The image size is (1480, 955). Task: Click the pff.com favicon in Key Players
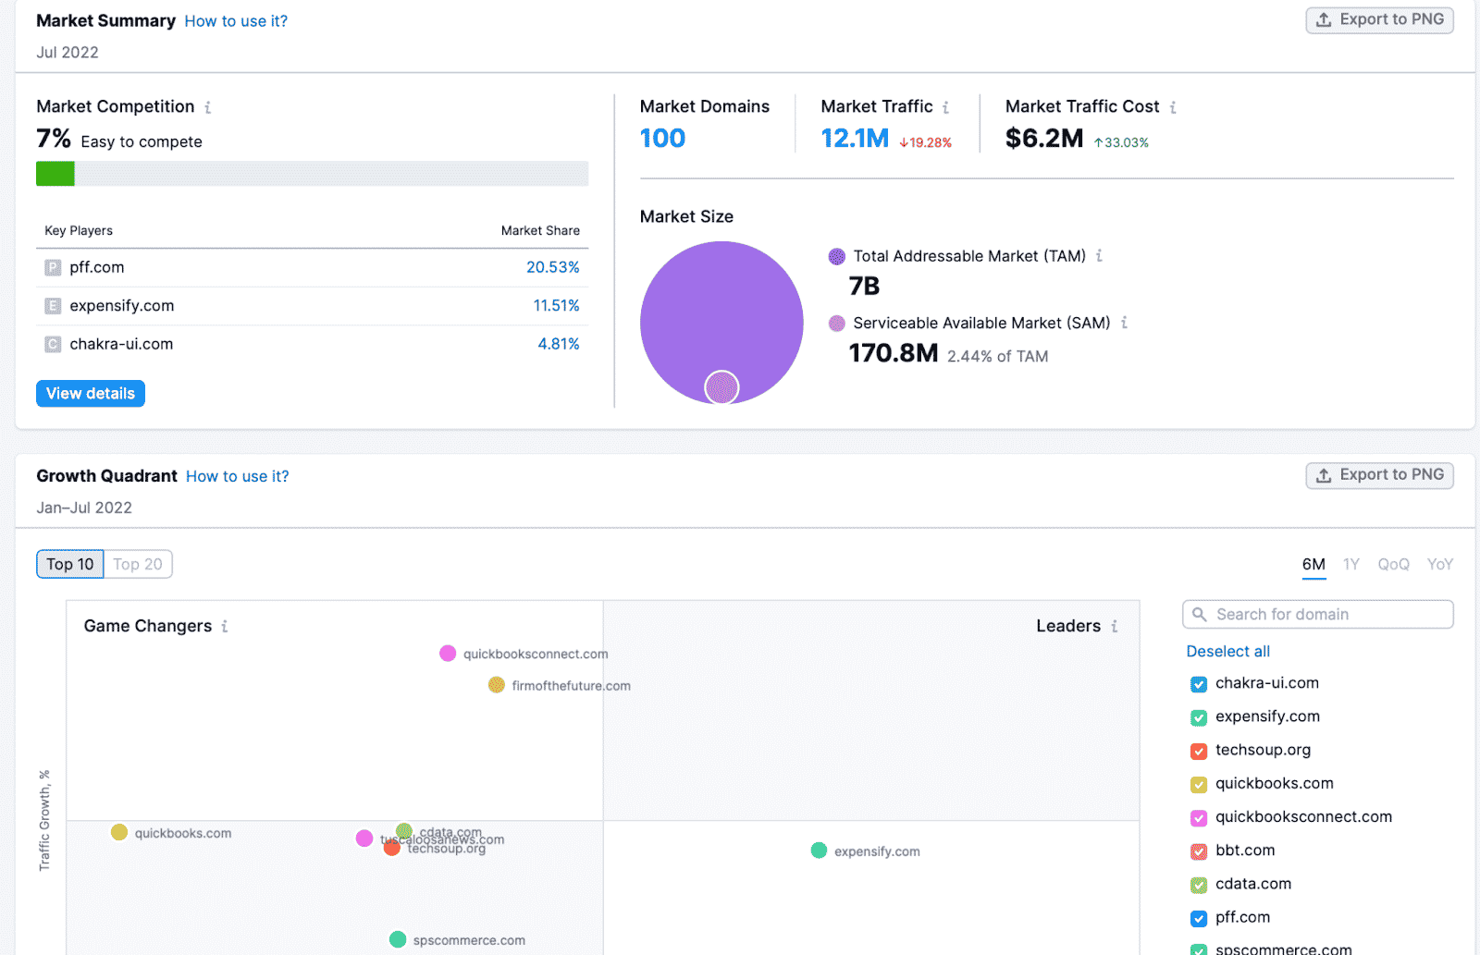pos(53,268)
